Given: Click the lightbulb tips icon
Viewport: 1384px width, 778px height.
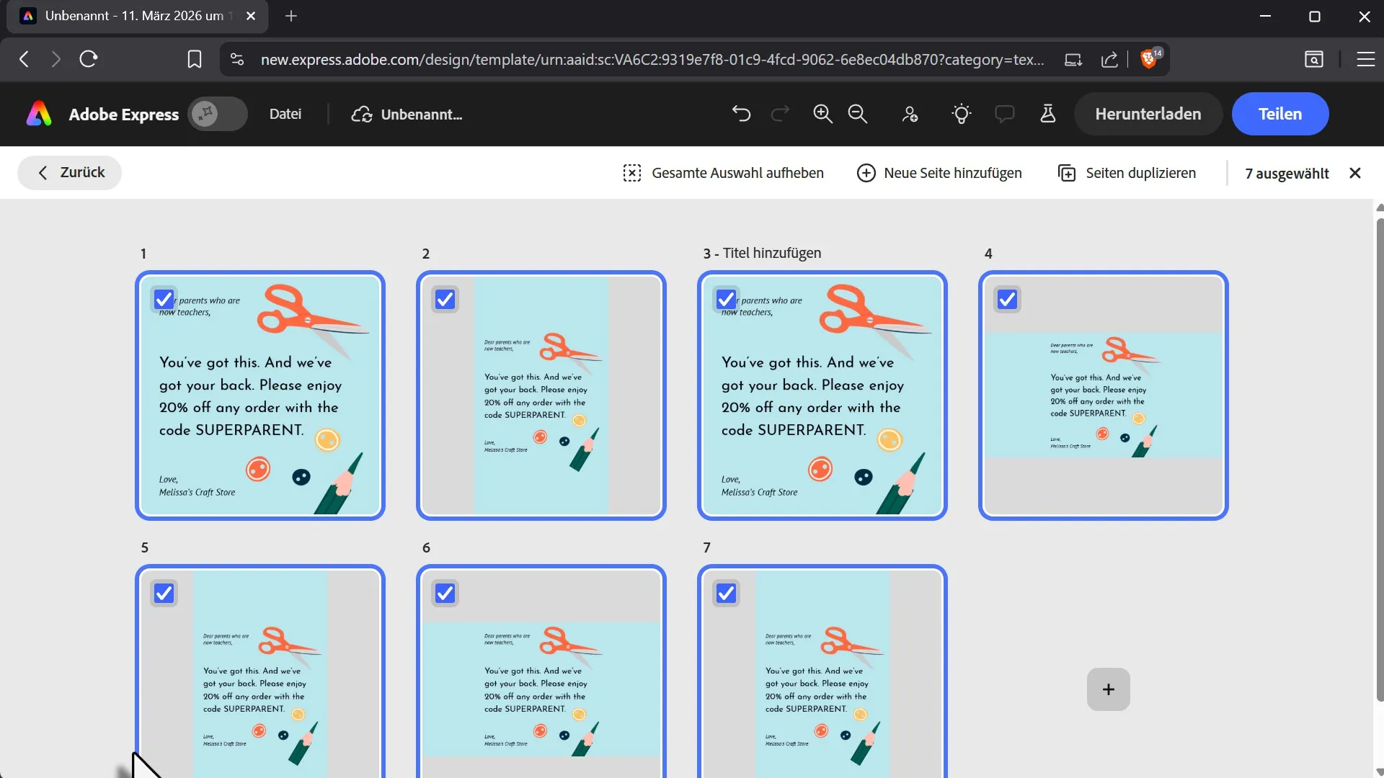Looking at the screenshot, I should coord(961,114).
